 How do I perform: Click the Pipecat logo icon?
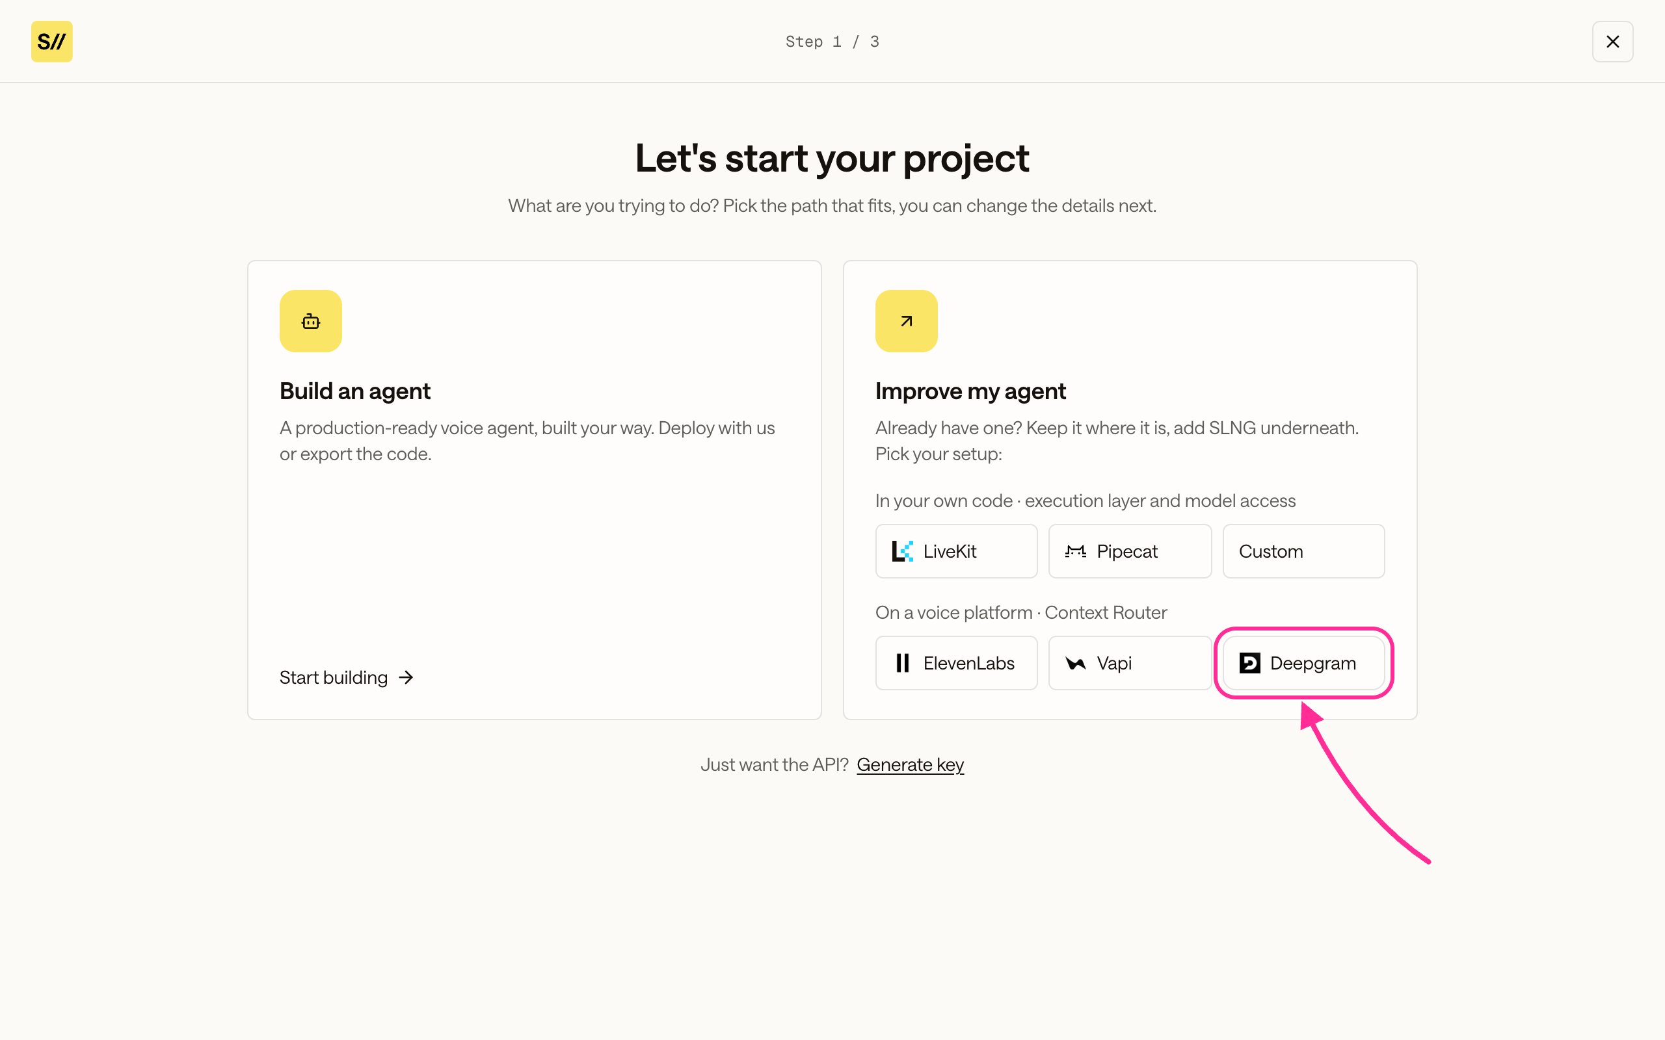point(1075,551)
